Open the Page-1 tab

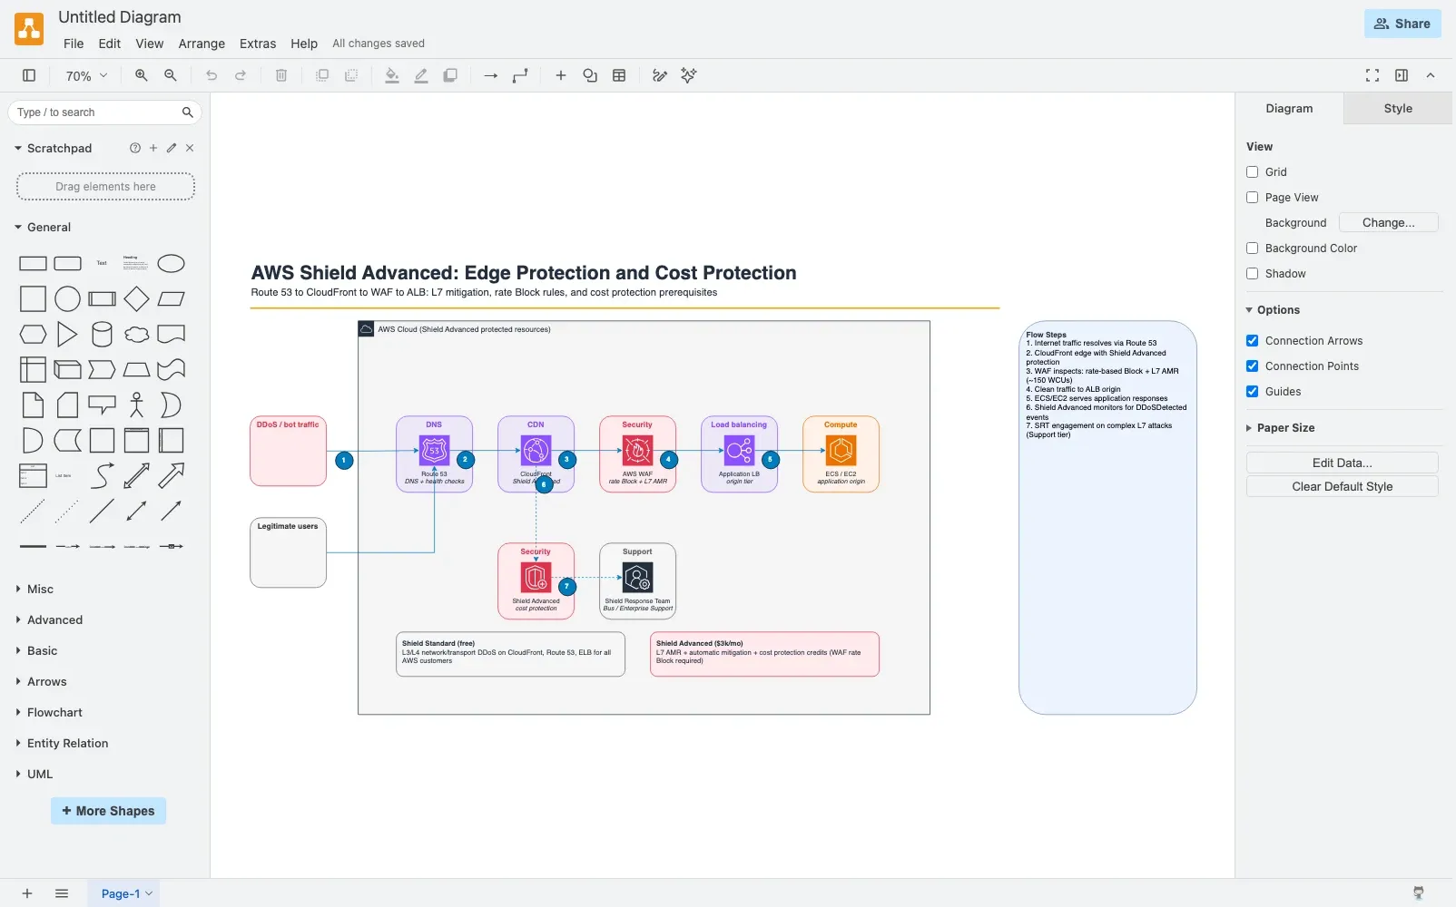click(x=126, y=893)
